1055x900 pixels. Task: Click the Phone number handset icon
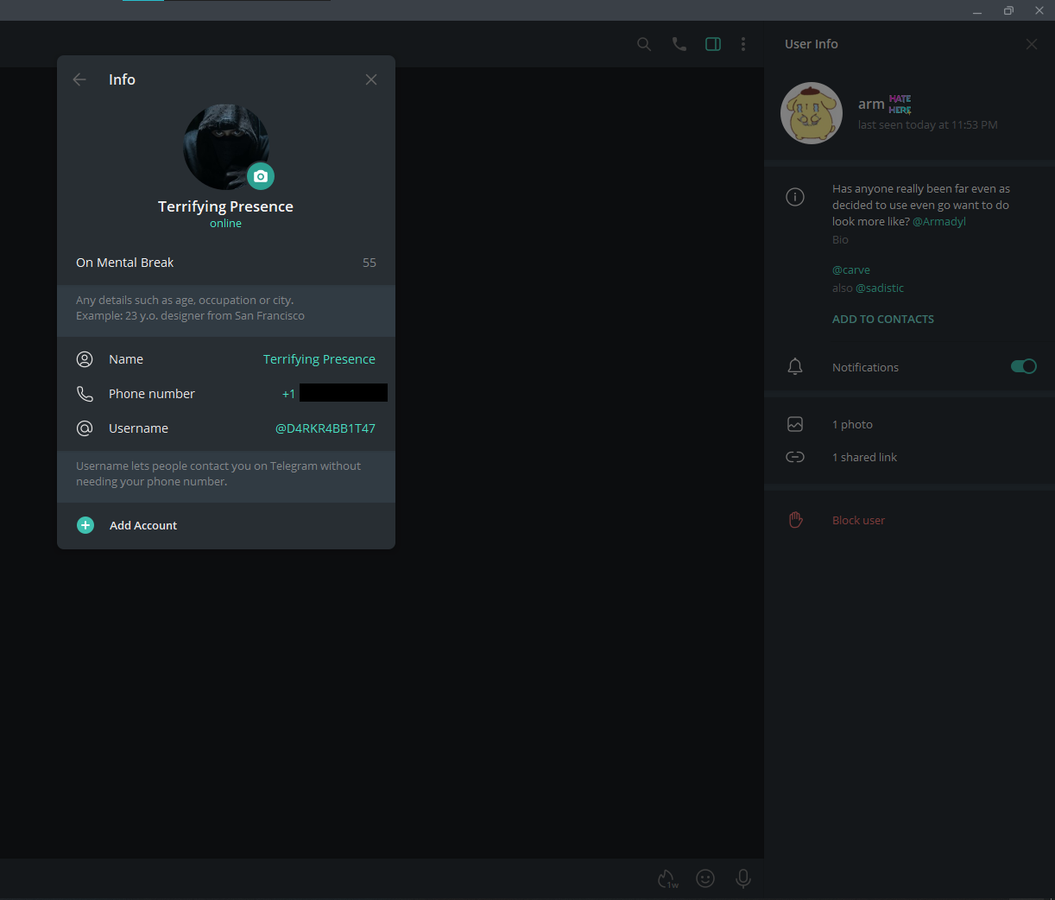85,394
